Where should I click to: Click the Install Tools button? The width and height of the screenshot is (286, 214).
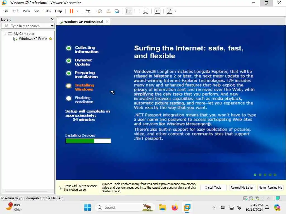(213, 188)
